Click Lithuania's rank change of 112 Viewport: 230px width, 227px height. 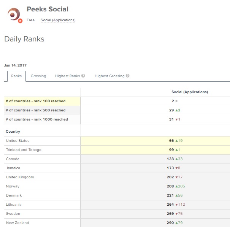pyautogui.click(x=180, y=205)
